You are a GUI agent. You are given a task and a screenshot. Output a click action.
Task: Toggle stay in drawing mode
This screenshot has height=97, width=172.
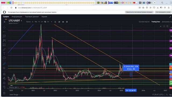[x=4, y=78]
